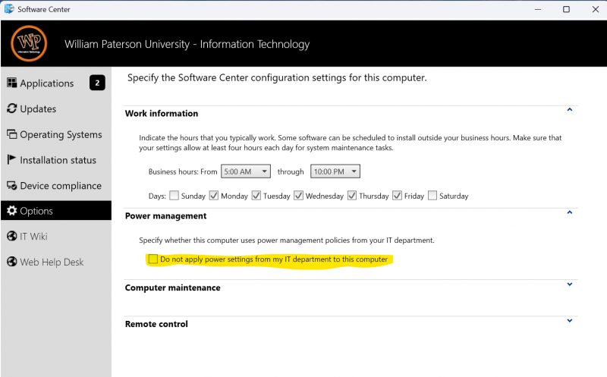
Task: Tick Do not apply power settings checkbox
Action: point(154,259)
